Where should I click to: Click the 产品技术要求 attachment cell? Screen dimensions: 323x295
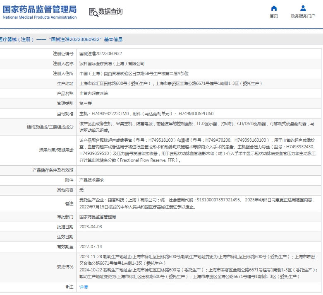(x=91, y=180)
